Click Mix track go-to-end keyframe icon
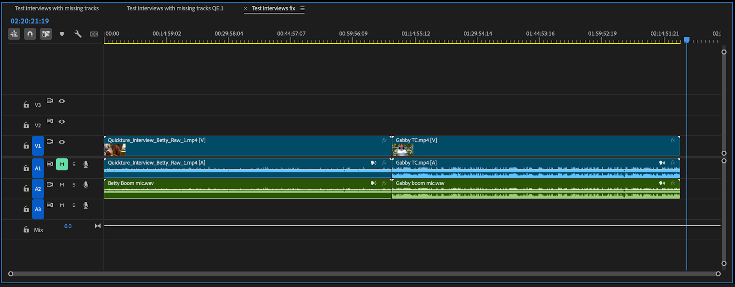Image resolution: width=735 pixels, height=287 pixels. point(98,226)
